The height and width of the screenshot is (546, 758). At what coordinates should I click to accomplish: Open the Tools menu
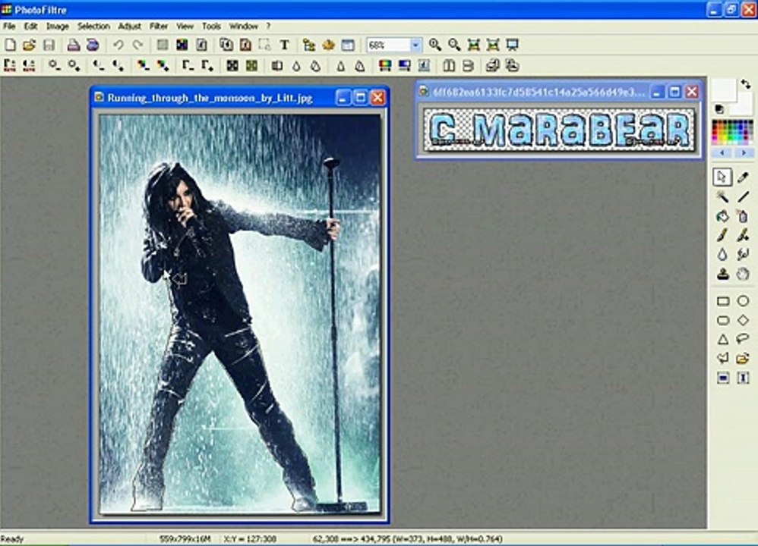[211, 26]
